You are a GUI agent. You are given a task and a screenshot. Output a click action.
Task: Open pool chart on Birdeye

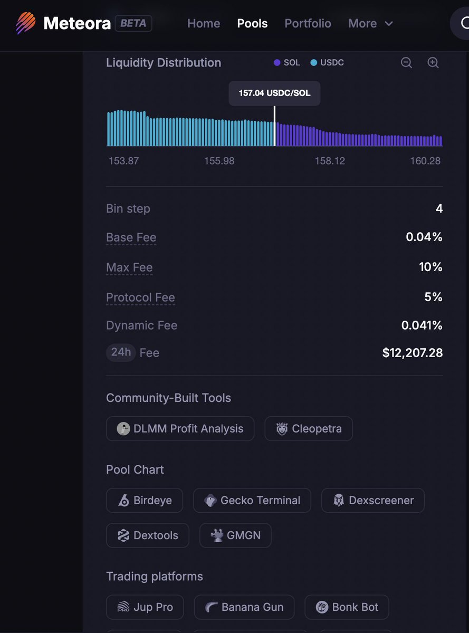(145, 501)
